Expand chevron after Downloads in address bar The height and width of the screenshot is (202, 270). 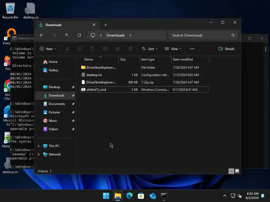130,35
